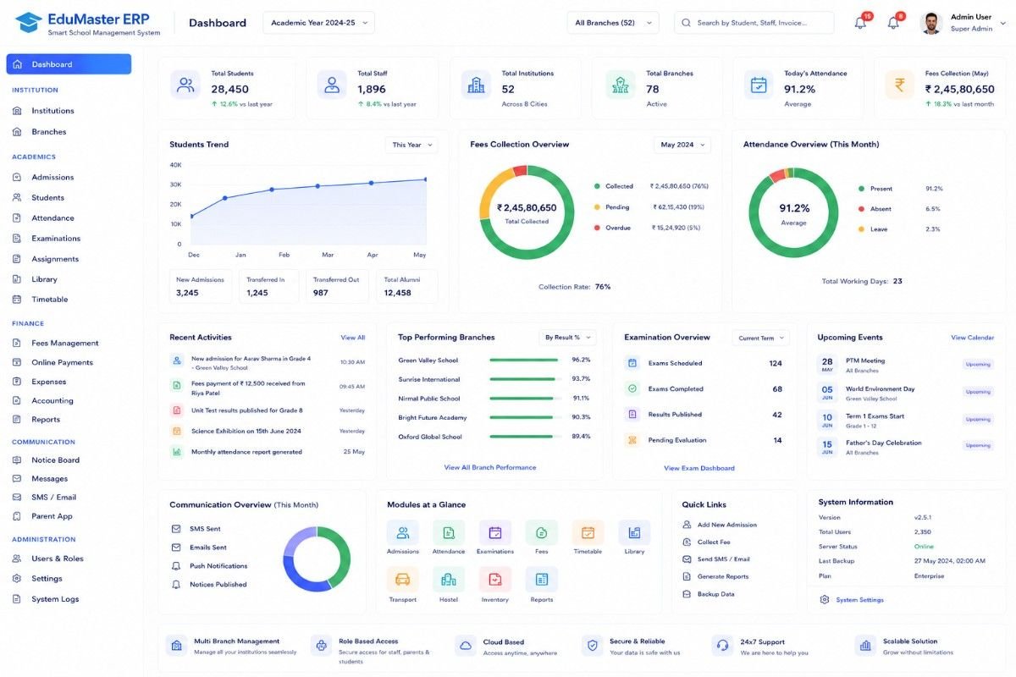The height and width of the screenshot is (677, 1016).
Task: Open the By Result % sort dropdown
Action: point(568,338)
